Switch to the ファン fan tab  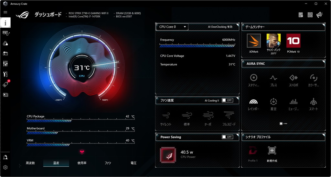pos(108,163)
